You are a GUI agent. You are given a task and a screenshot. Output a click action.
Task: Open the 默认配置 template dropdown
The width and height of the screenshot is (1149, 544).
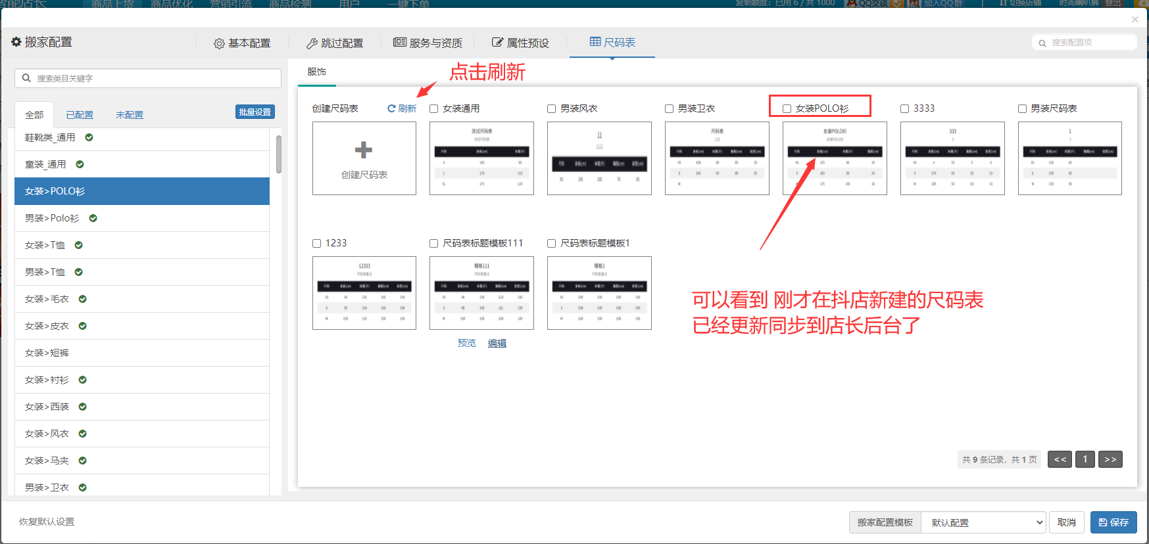[x=983, y=522]
